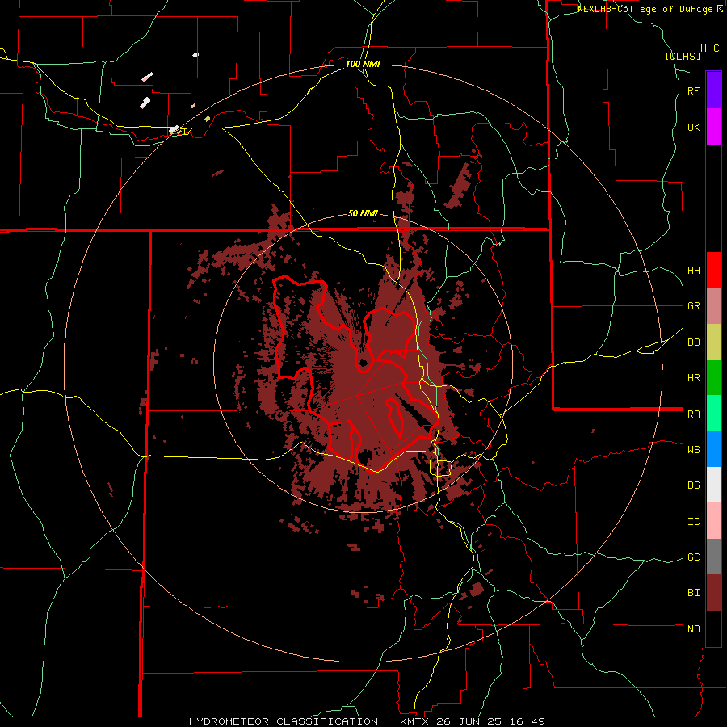
Task: Click the WS blue legend swatch
Action: 713,449
